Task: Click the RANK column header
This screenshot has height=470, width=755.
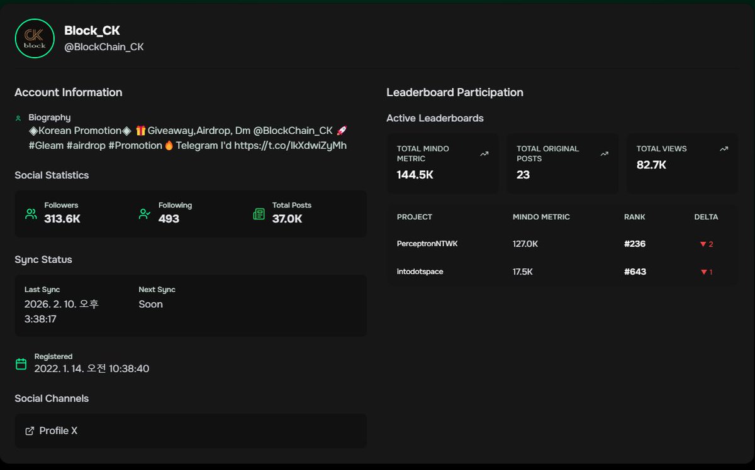Action: [635, 217]
